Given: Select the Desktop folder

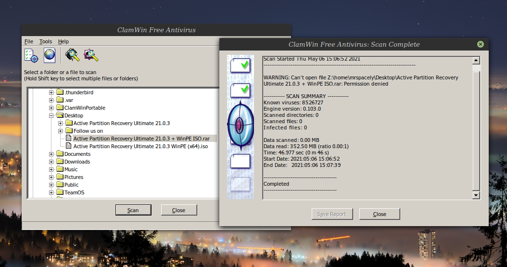Looking at the screenshot, I should pos(74,115).
